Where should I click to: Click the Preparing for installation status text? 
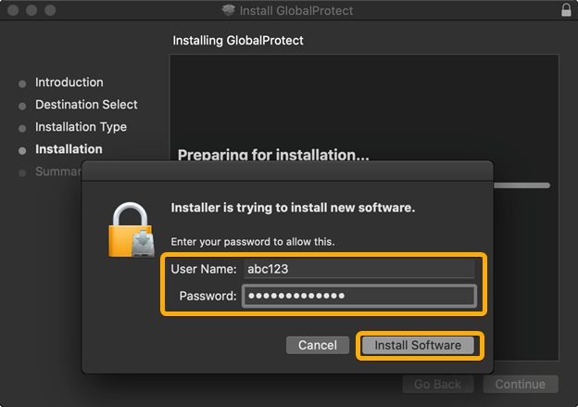pyautogui.click(x=272, y=155)
